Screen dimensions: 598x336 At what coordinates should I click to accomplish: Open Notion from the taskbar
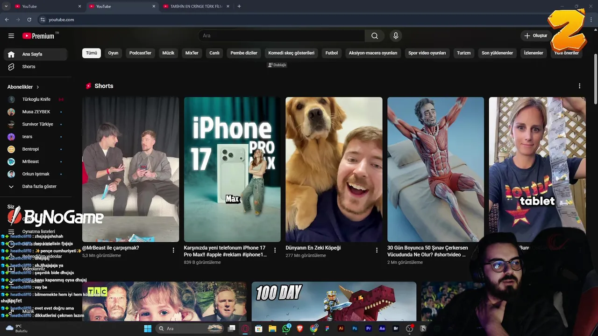tap(423, 329)
